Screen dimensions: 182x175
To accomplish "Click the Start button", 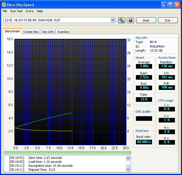I will pyautogui.click(x=146, y=20).
